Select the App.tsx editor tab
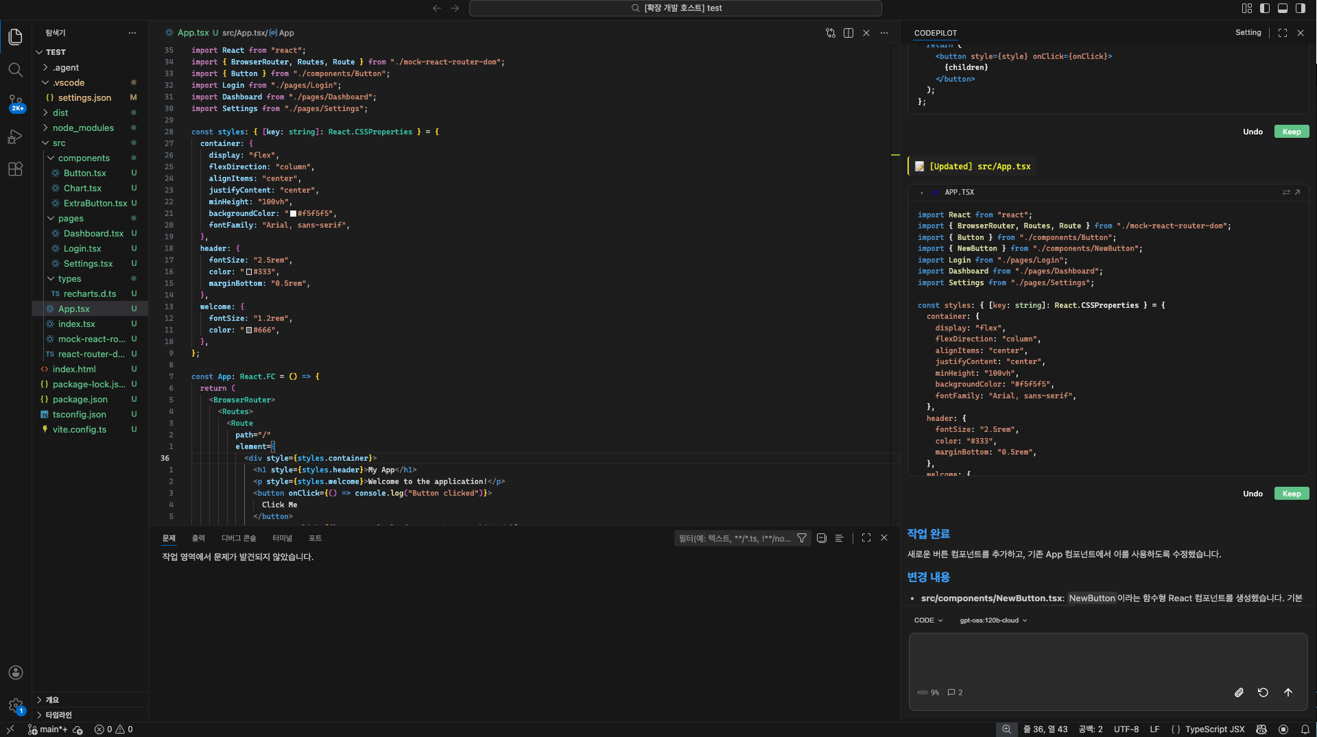1317x737 pixels. point(193,33)
